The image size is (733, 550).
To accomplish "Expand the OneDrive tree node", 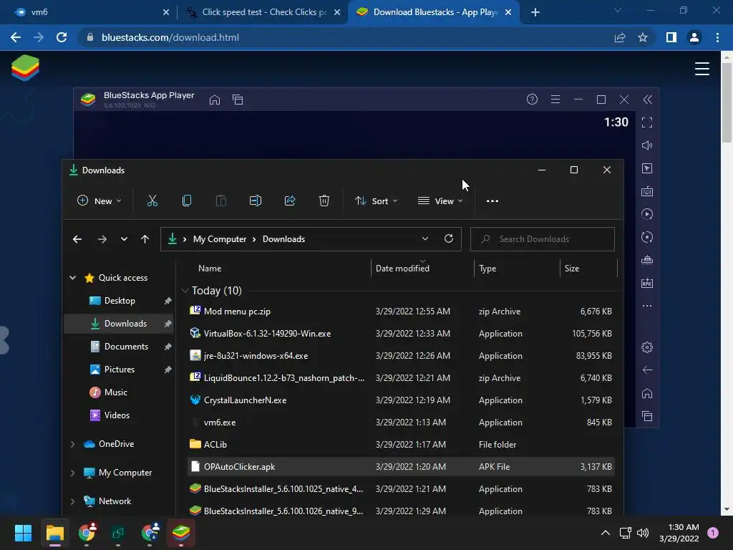I will pos(72,444).
